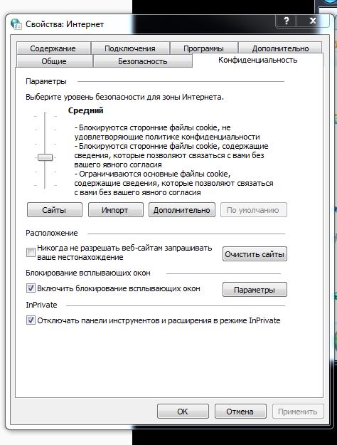Viewport: 337px width, 445px height.
Task: Close the Internet Properties dialog
Action: click(313, 21)
